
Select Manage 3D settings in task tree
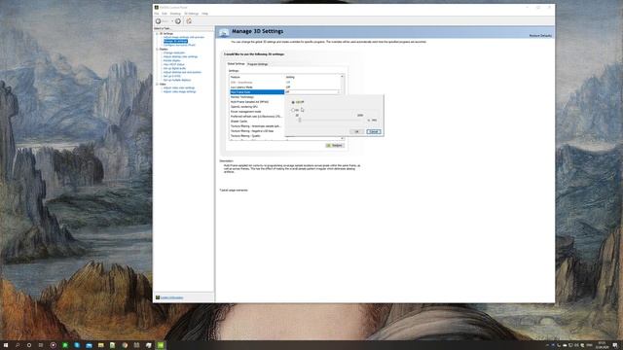click(x=175, y=41)
